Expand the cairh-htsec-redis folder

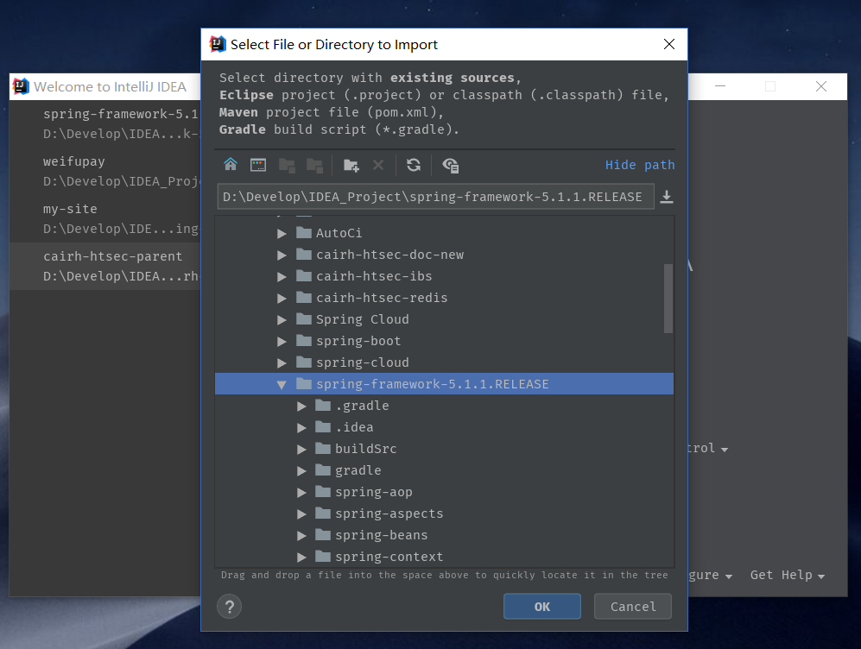282,298
